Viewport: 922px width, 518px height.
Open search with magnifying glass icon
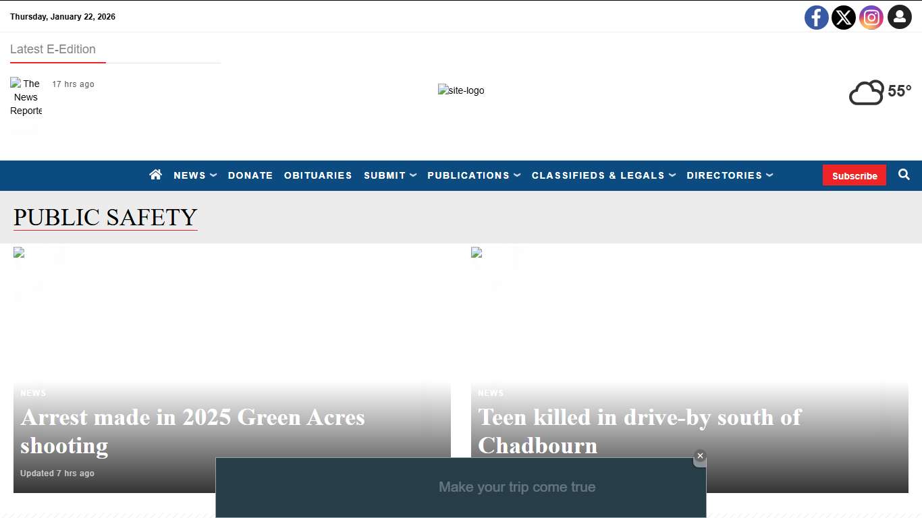904,175
